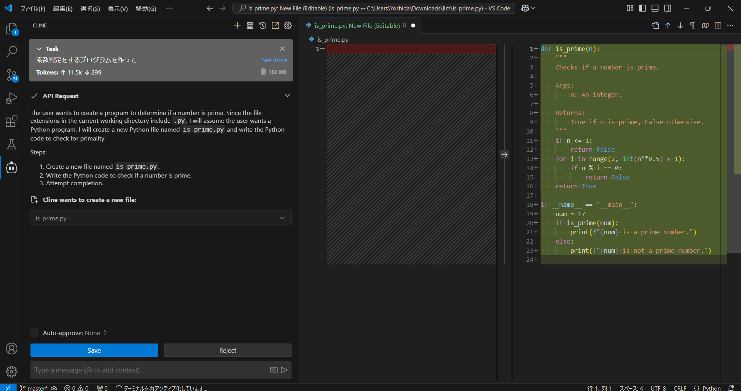Viewport: 741px width, 391px height.
Task: Toggle primary side bar layout button
Action: 643,8
